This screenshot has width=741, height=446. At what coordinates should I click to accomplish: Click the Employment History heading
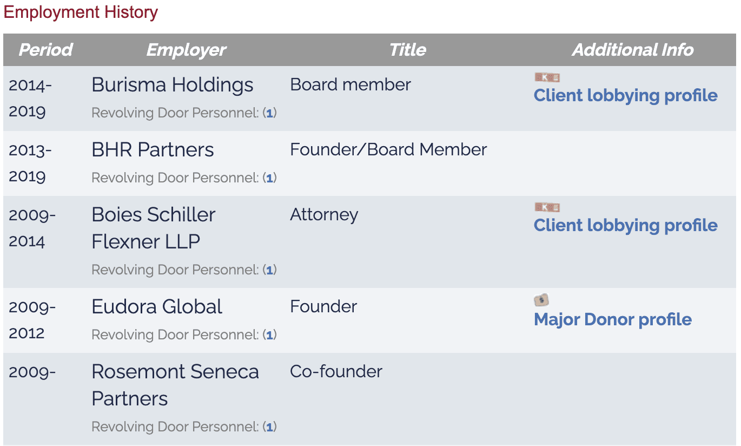(x=81, y=12)
